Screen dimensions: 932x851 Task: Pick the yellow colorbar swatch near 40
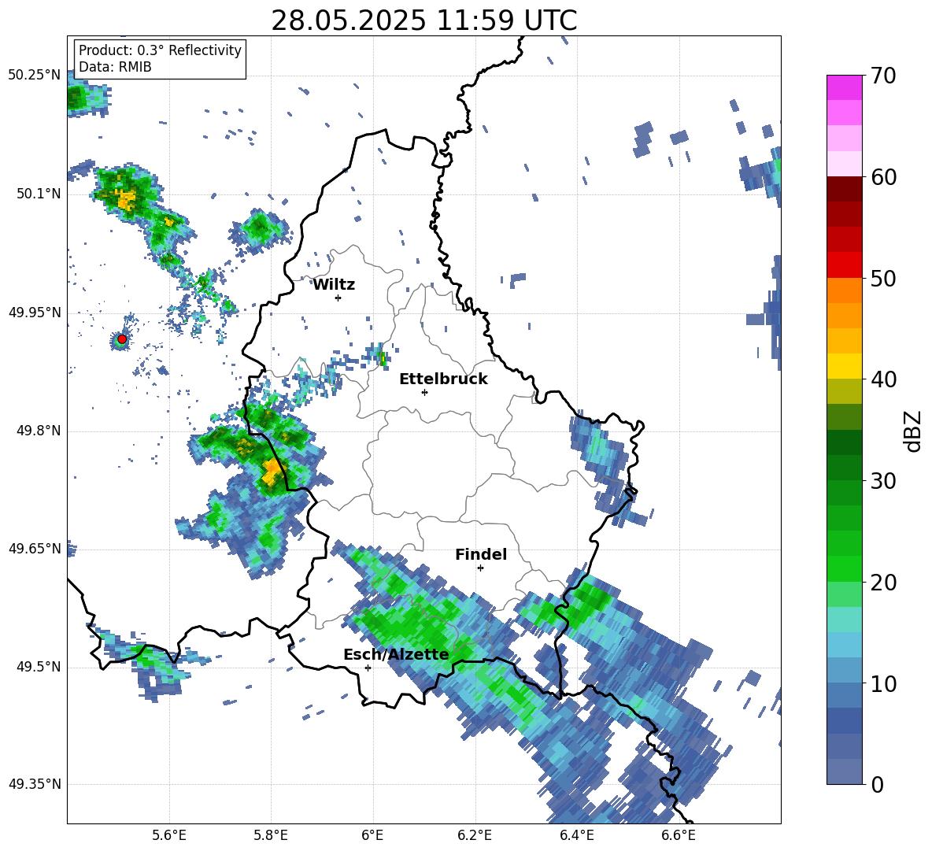[844, 366]
